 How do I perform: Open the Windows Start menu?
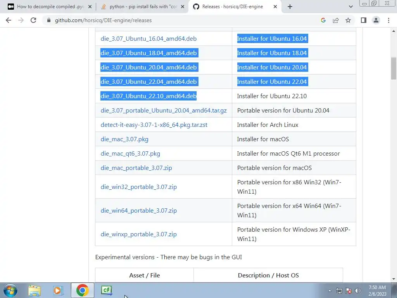10,290
